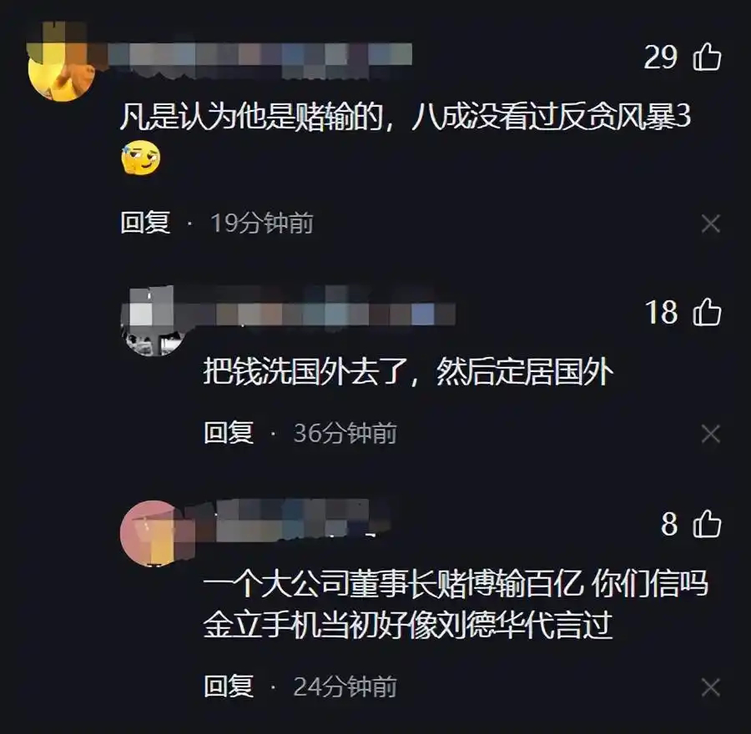751x734 pixels.
Task: Tap thumbs-up on the 8-like comment
Action: click(x=707, y=524)
